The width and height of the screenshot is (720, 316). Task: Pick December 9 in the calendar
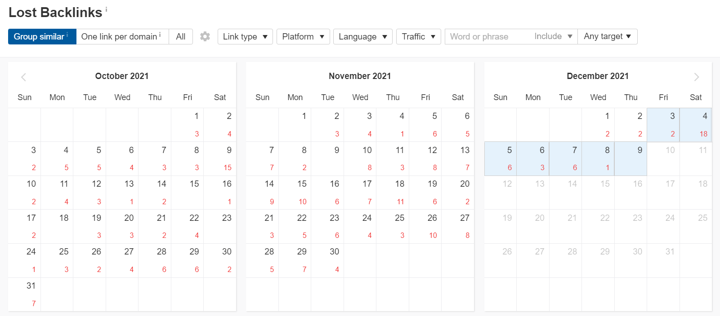pos(631,159)
